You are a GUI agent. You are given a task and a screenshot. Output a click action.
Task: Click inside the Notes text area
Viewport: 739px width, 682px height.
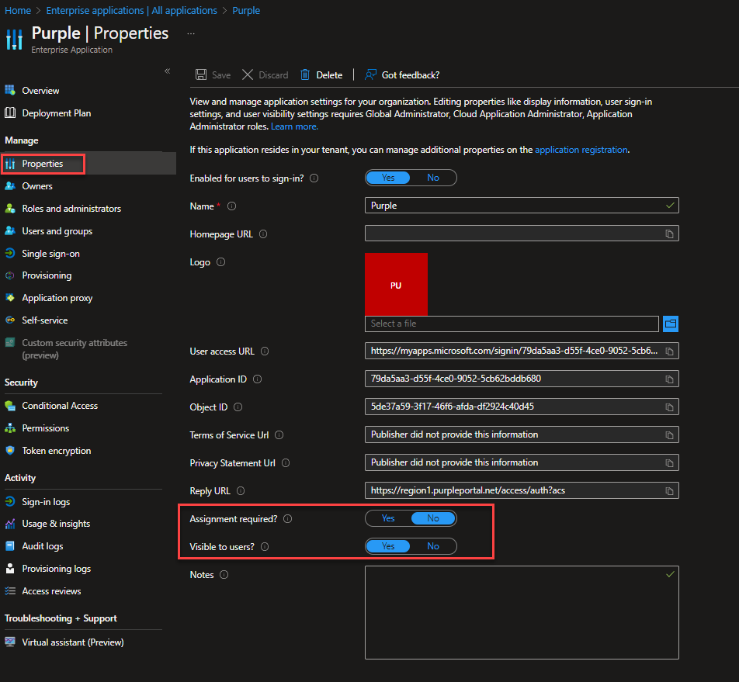point(522,612)
